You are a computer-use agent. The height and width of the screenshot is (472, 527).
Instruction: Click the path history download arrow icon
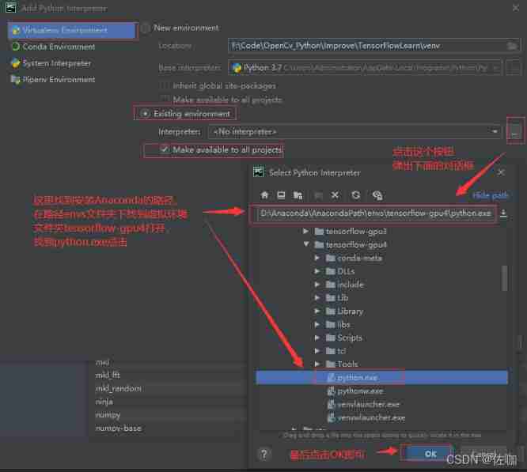pyautogui.click(x=504, y=214)
